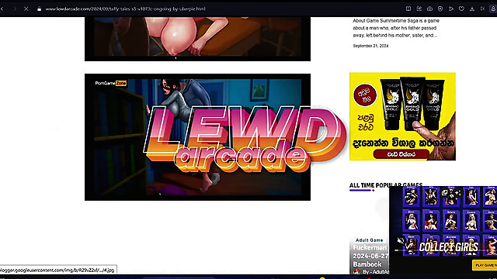The width and height of the screenshot is (497, 279).
Task: Click the yellow Play Game Now button
Action: pyautogui.click(x=485, y=265)
